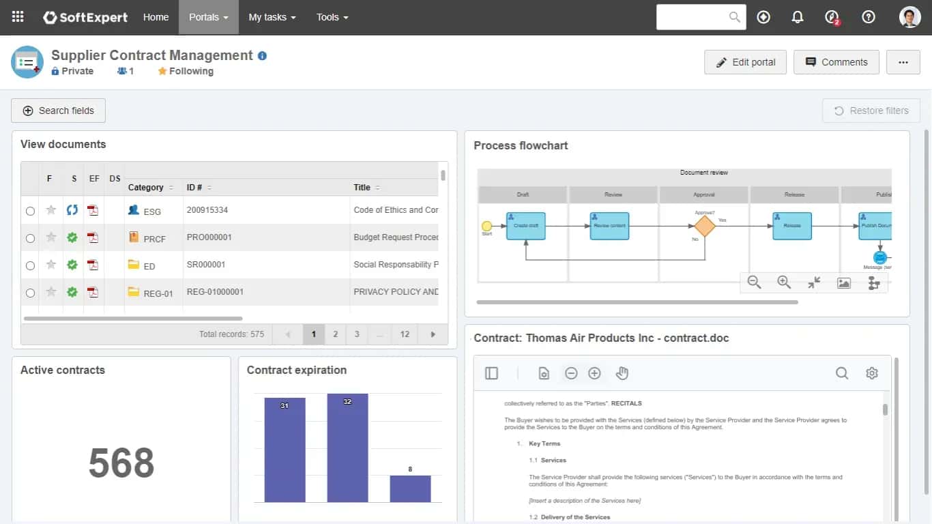Screen dimensions: 932x524
Task: Click the notifications bell icon
Action: (798, 17)
